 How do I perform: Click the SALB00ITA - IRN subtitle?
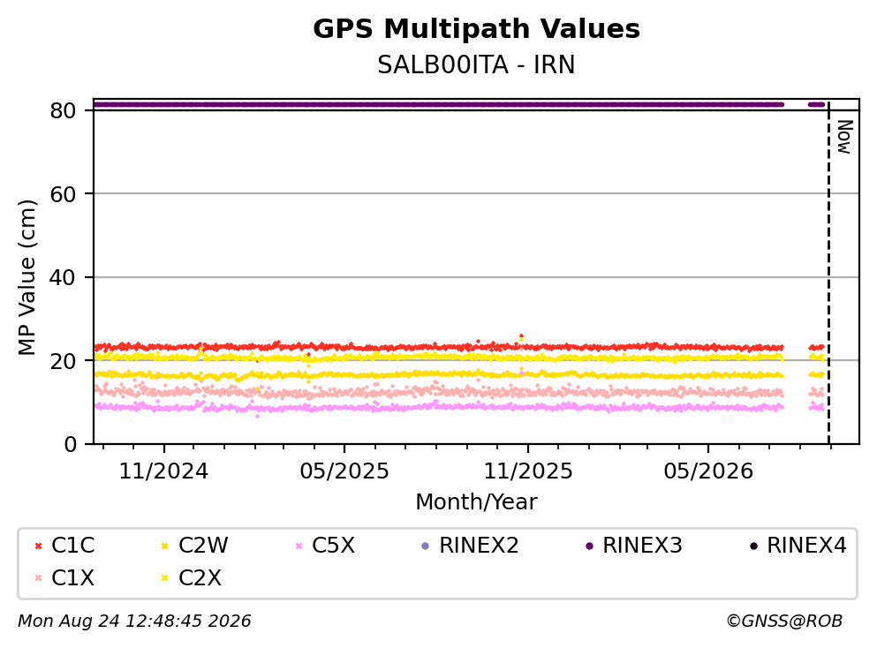476,64
